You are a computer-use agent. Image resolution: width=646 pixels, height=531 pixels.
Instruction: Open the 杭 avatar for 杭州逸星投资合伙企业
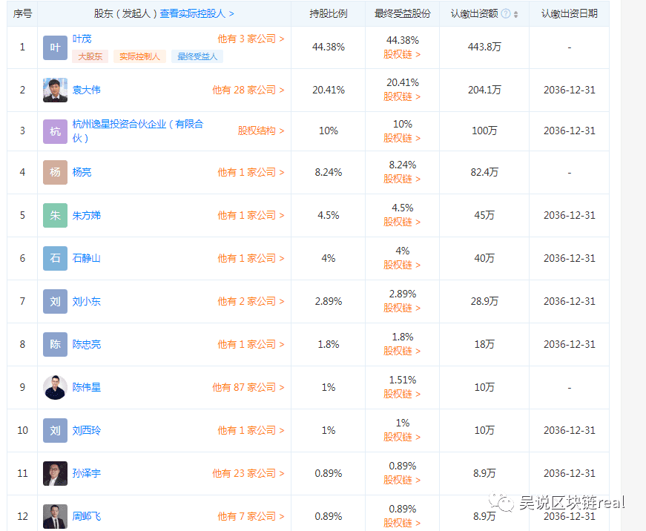point(55,131)
